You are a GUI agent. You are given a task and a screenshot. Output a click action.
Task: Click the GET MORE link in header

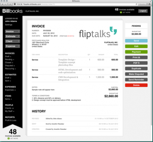[x=126, y=12]
